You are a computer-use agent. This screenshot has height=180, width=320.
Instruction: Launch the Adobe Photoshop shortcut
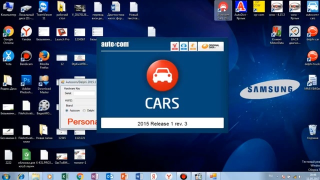(x=26, y=84)
